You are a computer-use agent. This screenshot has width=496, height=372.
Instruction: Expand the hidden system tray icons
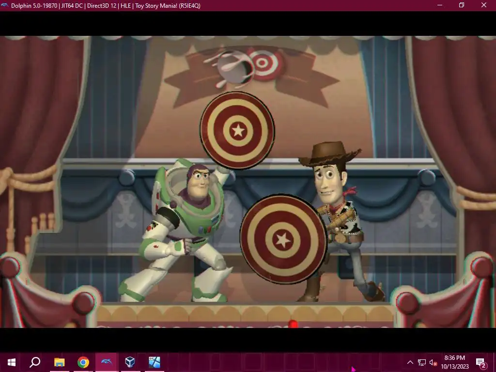coord(410,362)
